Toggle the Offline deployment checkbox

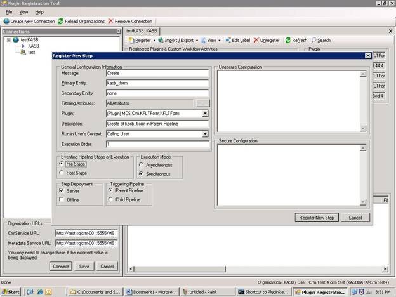(x=62, y=199)
